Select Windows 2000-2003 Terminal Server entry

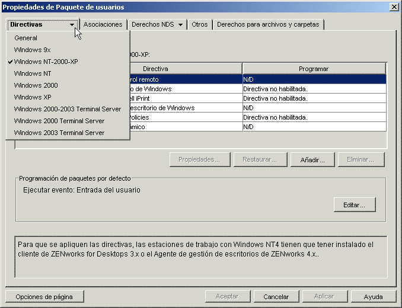click(68, 109)
